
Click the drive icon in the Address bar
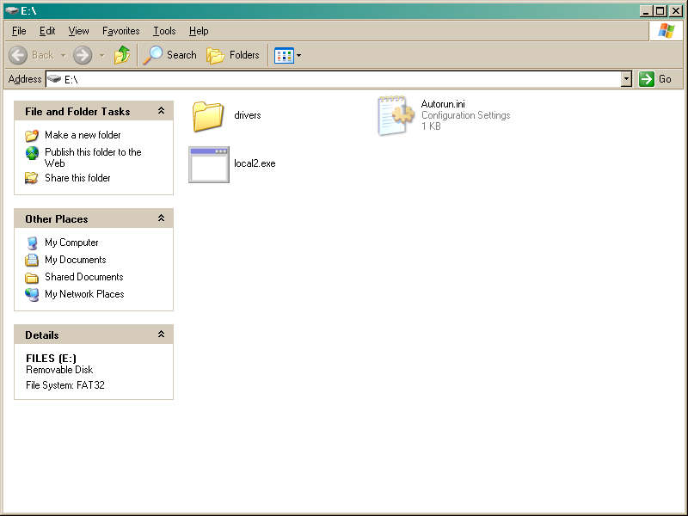[54, 79]
